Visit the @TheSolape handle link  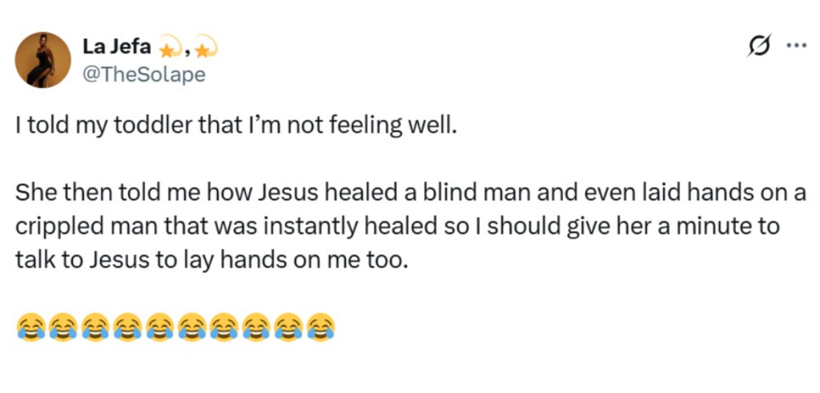[144, 74]
